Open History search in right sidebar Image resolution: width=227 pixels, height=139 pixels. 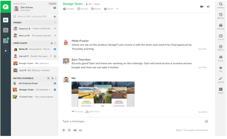click(x=220, y=5)
